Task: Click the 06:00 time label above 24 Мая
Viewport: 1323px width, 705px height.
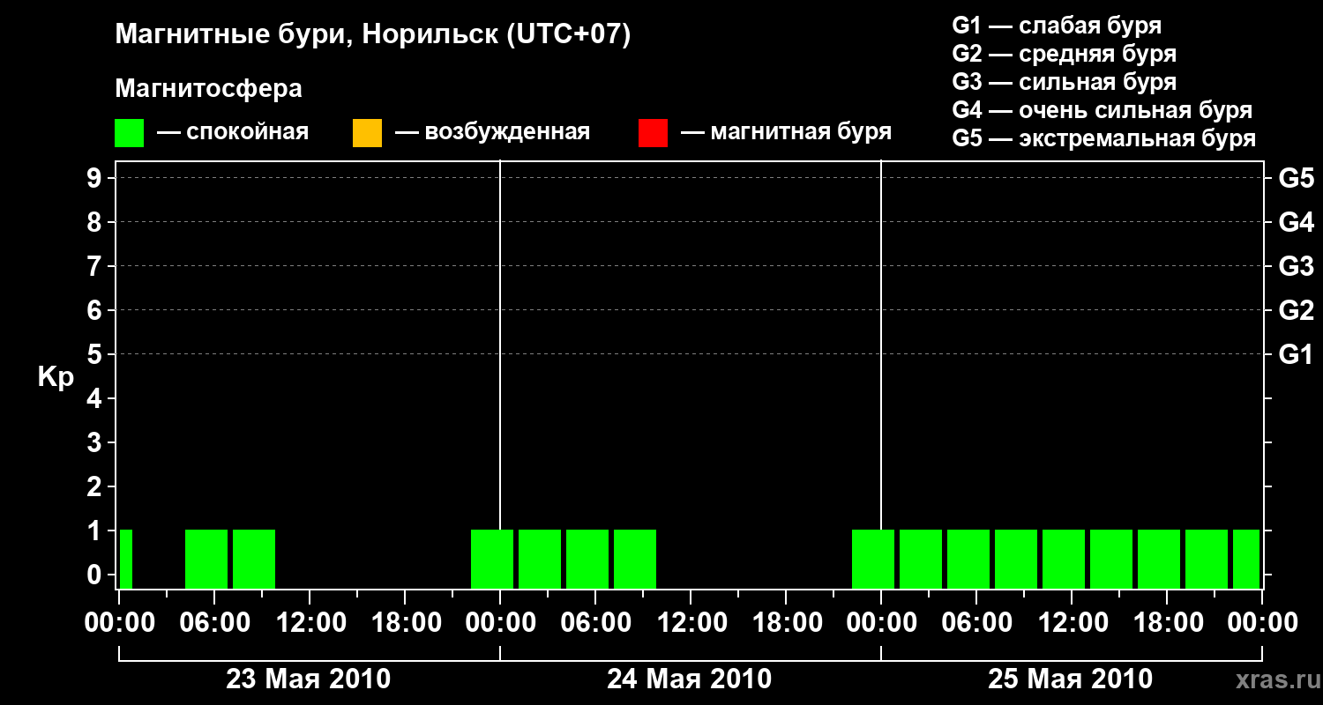Action: click(x=595, y=622)
